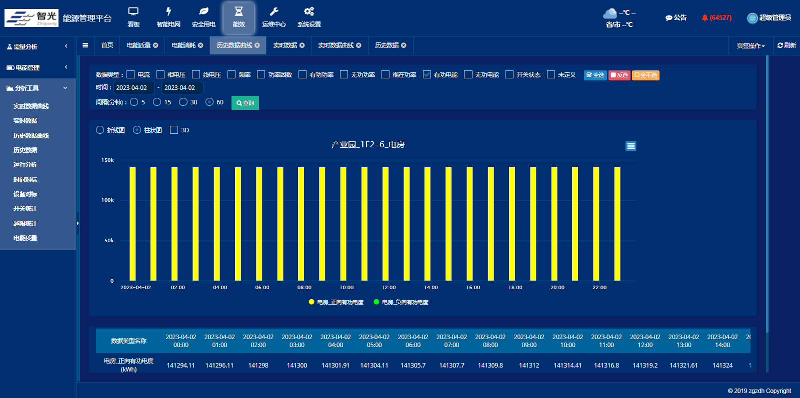The image size is (800, 398).
Task: Click the start date input field
Action: (133, 88)
